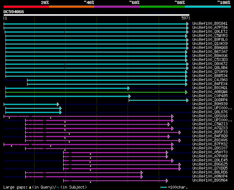The height and width of the screenshot is (190, 234).
Task: Select the UniRef100_Q8L8B4 label
Action: coord(210,68)
